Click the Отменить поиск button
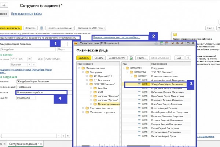 pos(160,58)
